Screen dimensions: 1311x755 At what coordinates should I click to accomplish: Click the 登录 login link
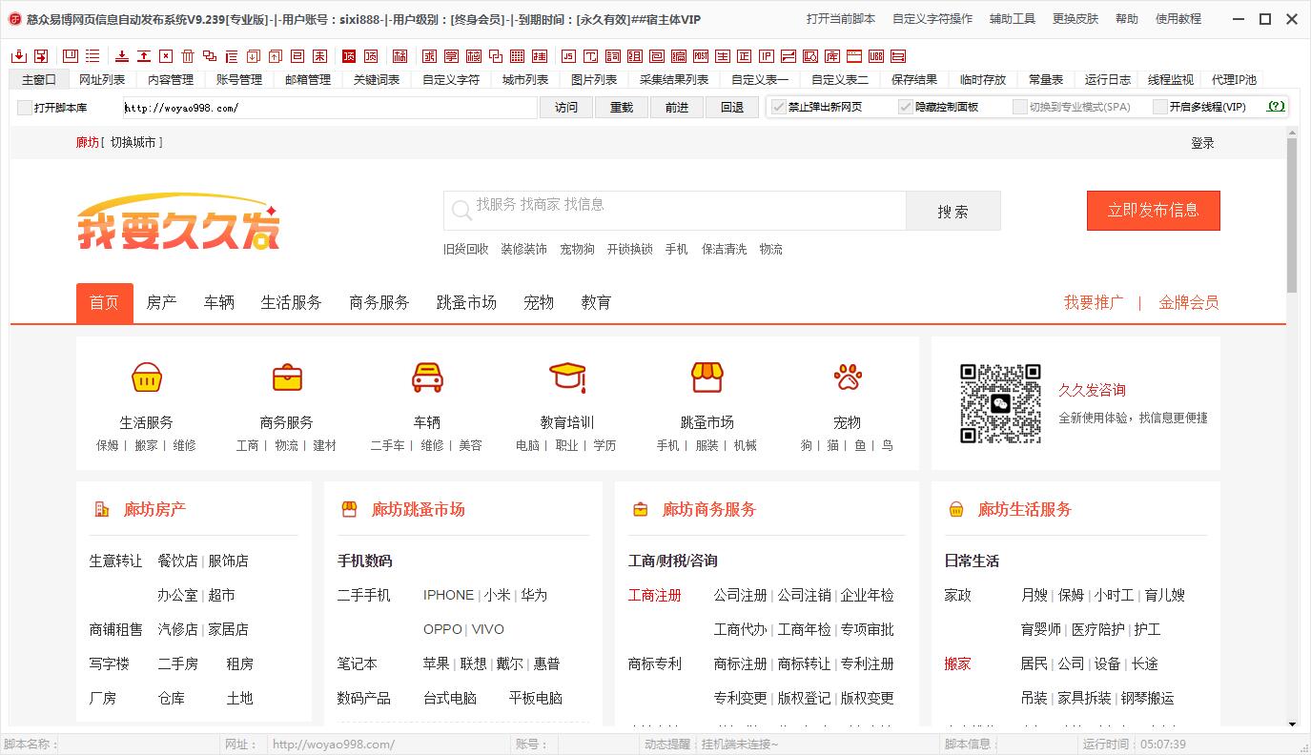click(x=1202, y=143)
